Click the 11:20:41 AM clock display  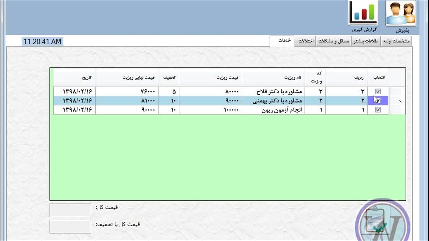coord(43,42)
